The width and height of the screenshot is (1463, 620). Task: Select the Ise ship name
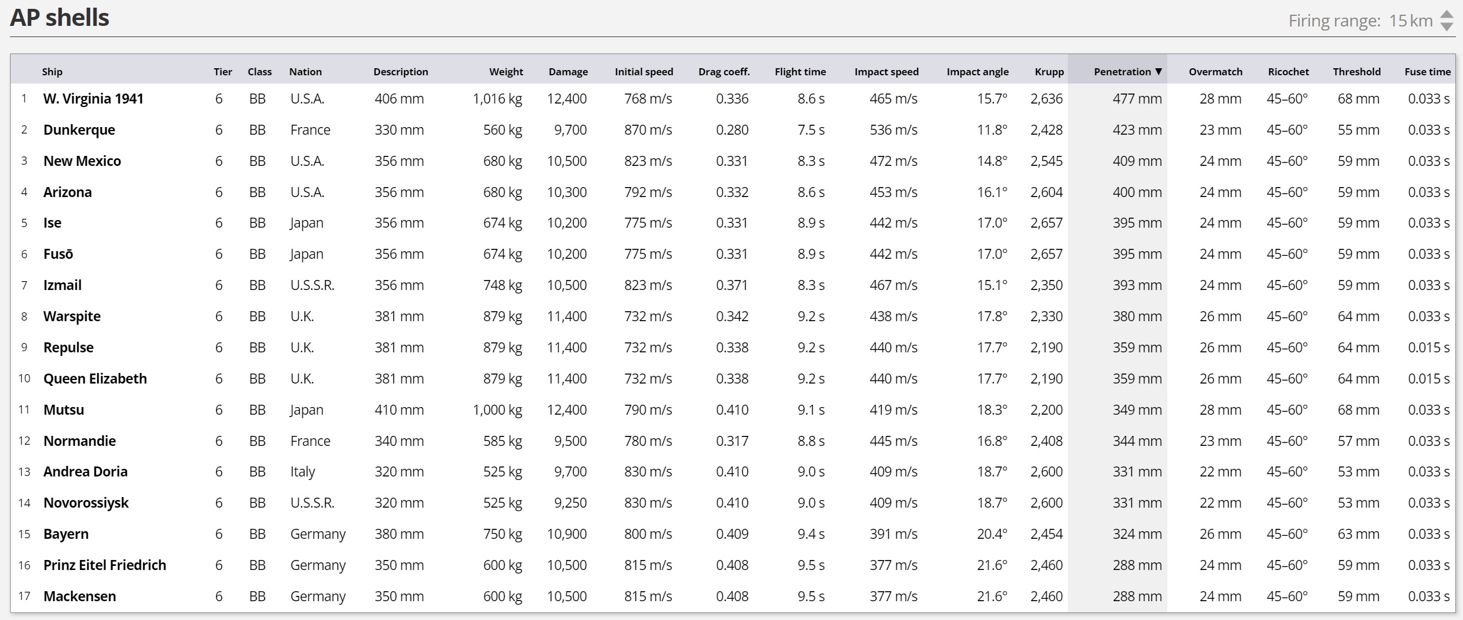(x=52, y=223)
